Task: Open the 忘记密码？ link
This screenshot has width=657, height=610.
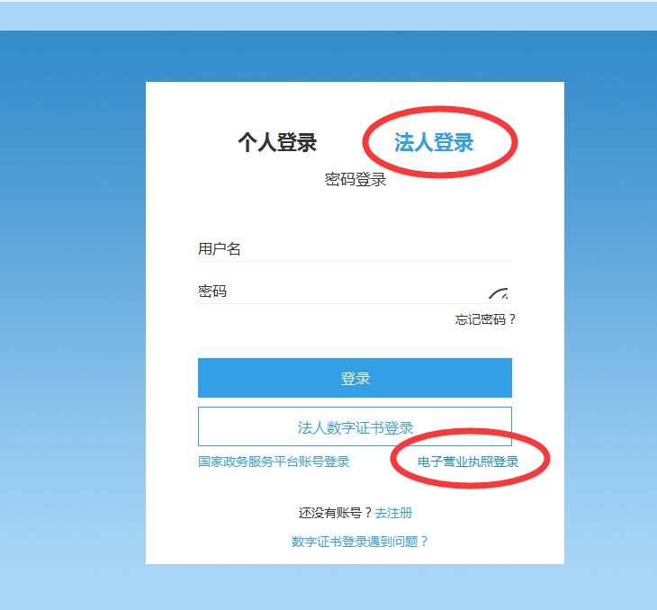Action: (485, 319)
